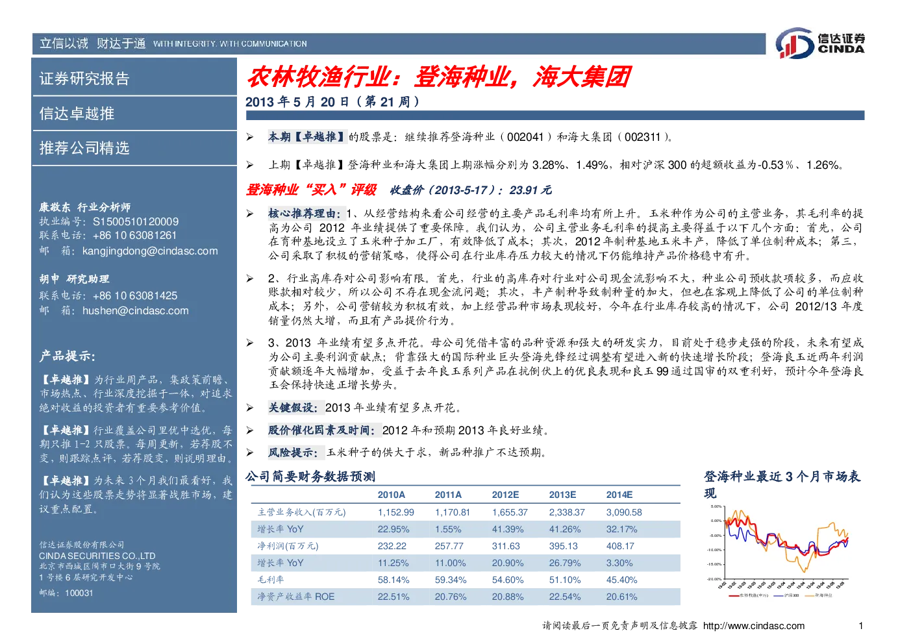
Task: Click the 2013E column header
Action: [x=563, y=495]
